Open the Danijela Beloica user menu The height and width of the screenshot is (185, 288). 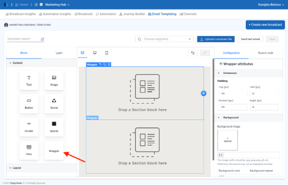[x=271, y=4]
